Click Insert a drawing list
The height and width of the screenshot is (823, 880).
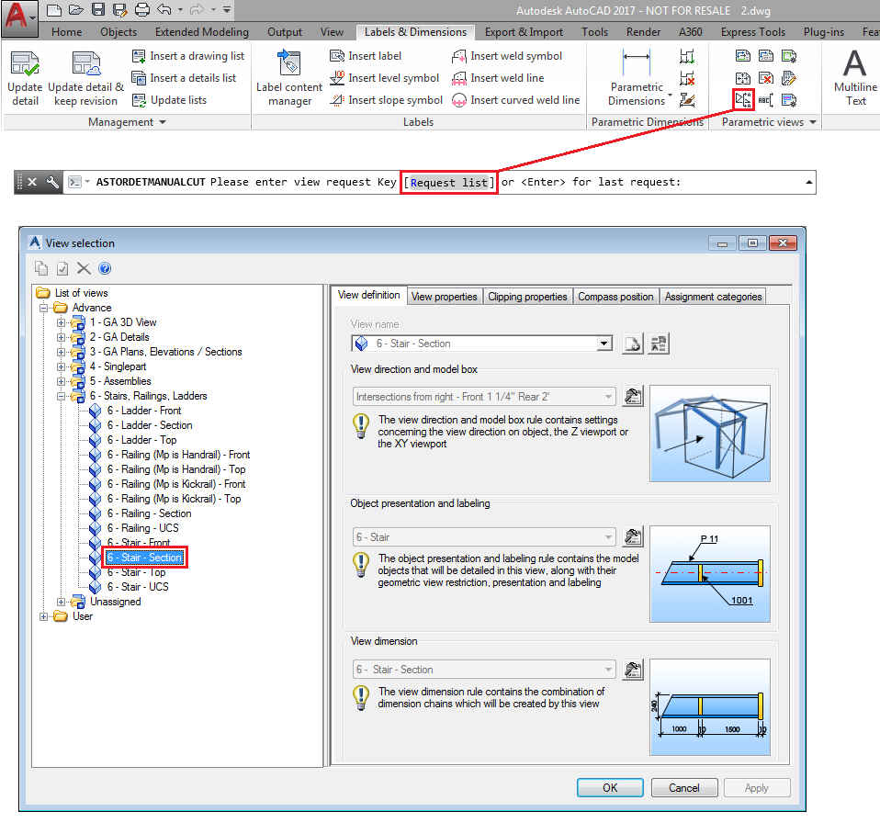coord(188,56)
